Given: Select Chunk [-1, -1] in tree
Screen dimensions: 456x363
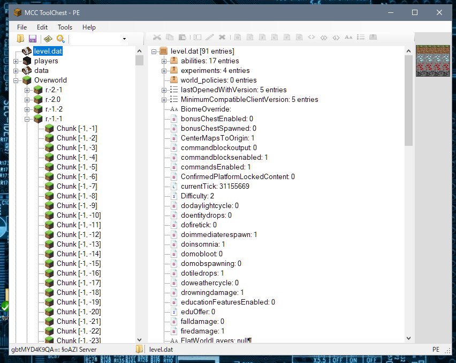Looking at the screenshot, I should 77,129.
